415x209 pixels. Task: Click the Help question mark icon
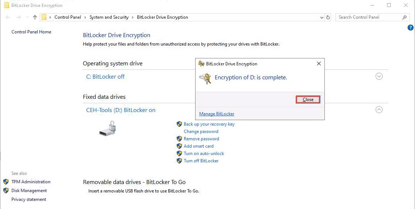[x=411, y=28]
